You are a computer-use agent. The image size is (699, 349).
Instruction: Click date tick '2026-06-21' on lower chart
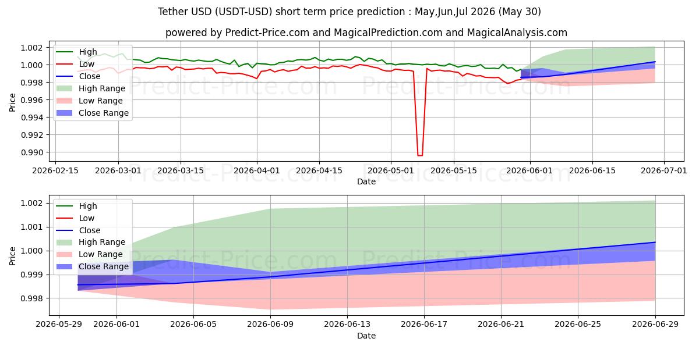(x=501, y=324)
